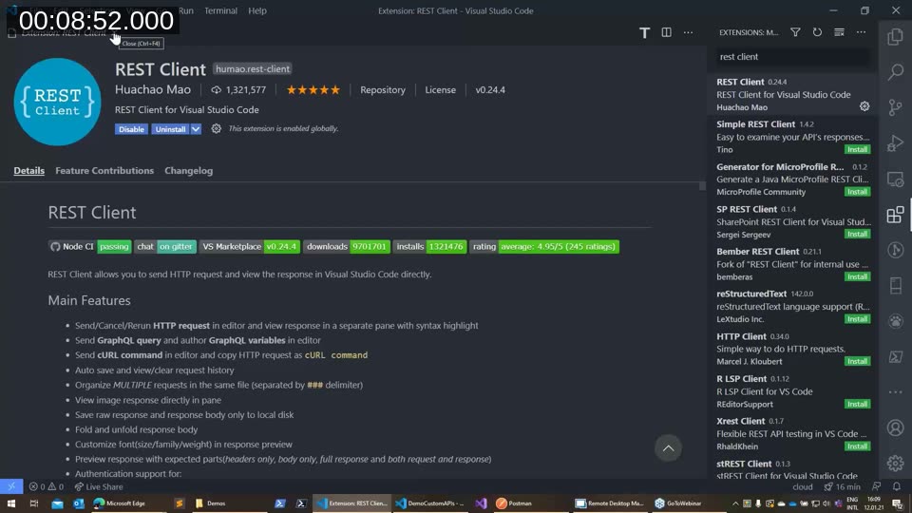Screen dimensions: 912x513
Task: Click the VS Marketplace v0.24.4 badge
Action: (250, 247)
